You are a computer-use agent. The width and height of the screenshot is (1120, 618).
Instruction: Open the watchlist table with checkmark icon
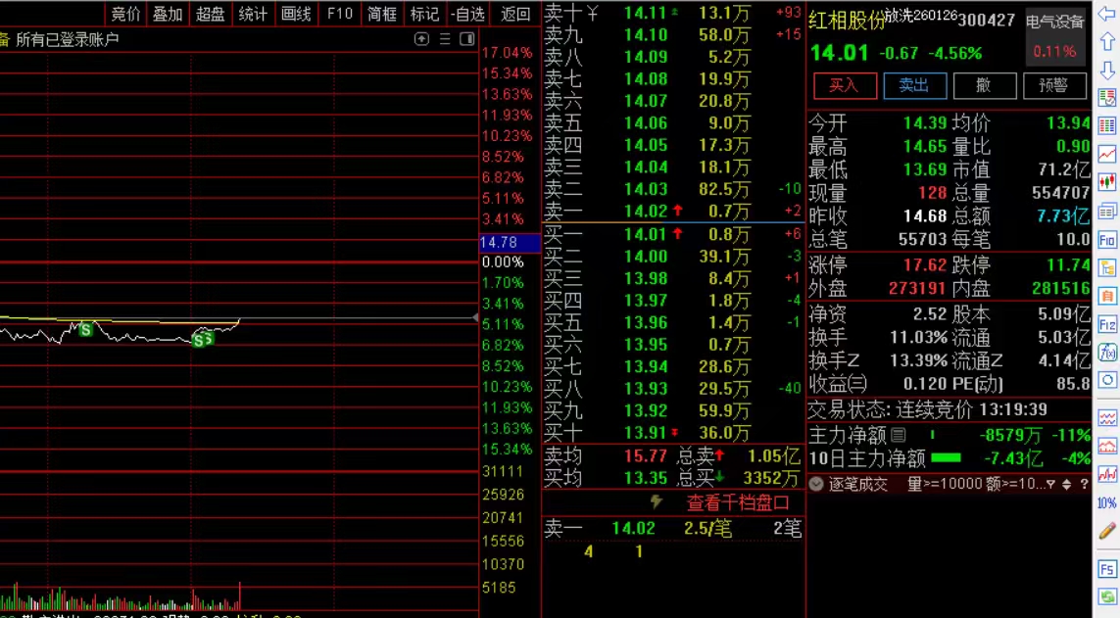[x=1107, y=98]
